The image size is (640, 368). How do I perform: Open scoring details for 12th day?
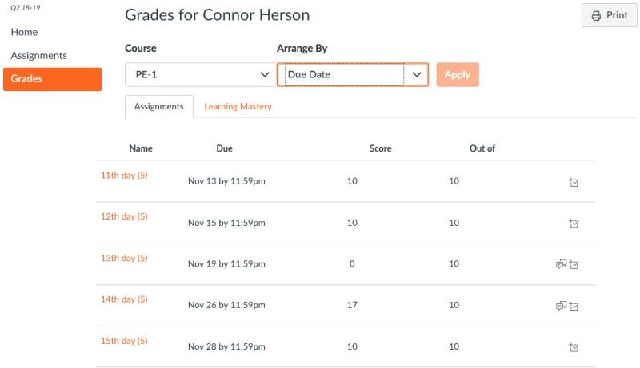click(574, 224)
